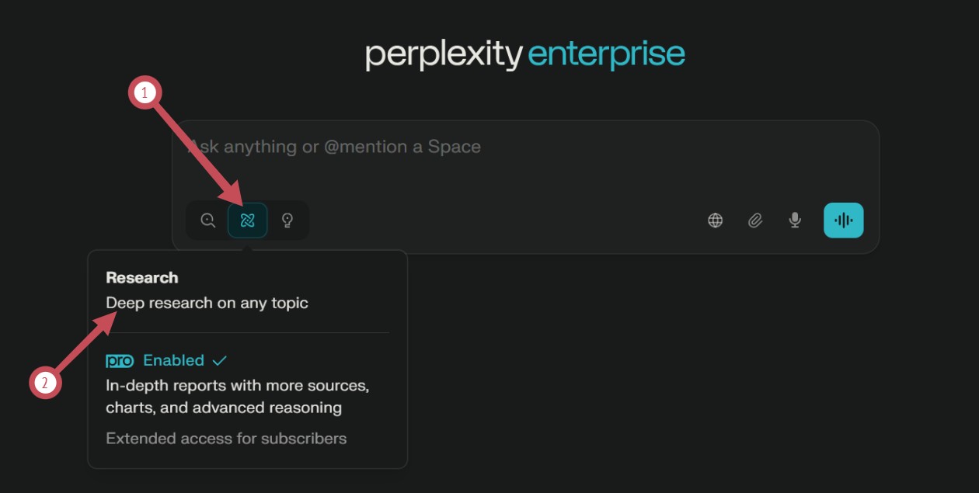
Task: Click the teal 'enterprise' logo text
Action: 606,55
